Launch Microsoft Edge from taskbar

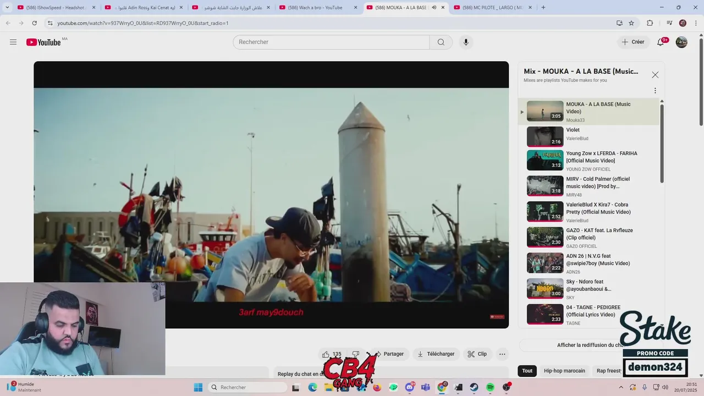tap(312, 387)
